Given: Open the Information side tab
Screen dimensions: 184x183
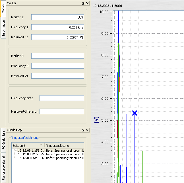Looking at the screenshot, I should pos(3,28).
